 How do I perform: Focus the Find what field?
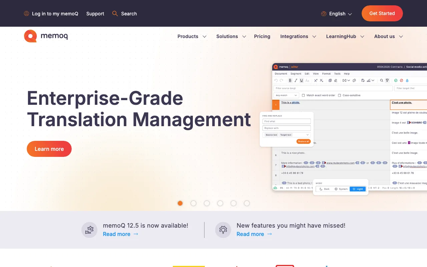287,121
